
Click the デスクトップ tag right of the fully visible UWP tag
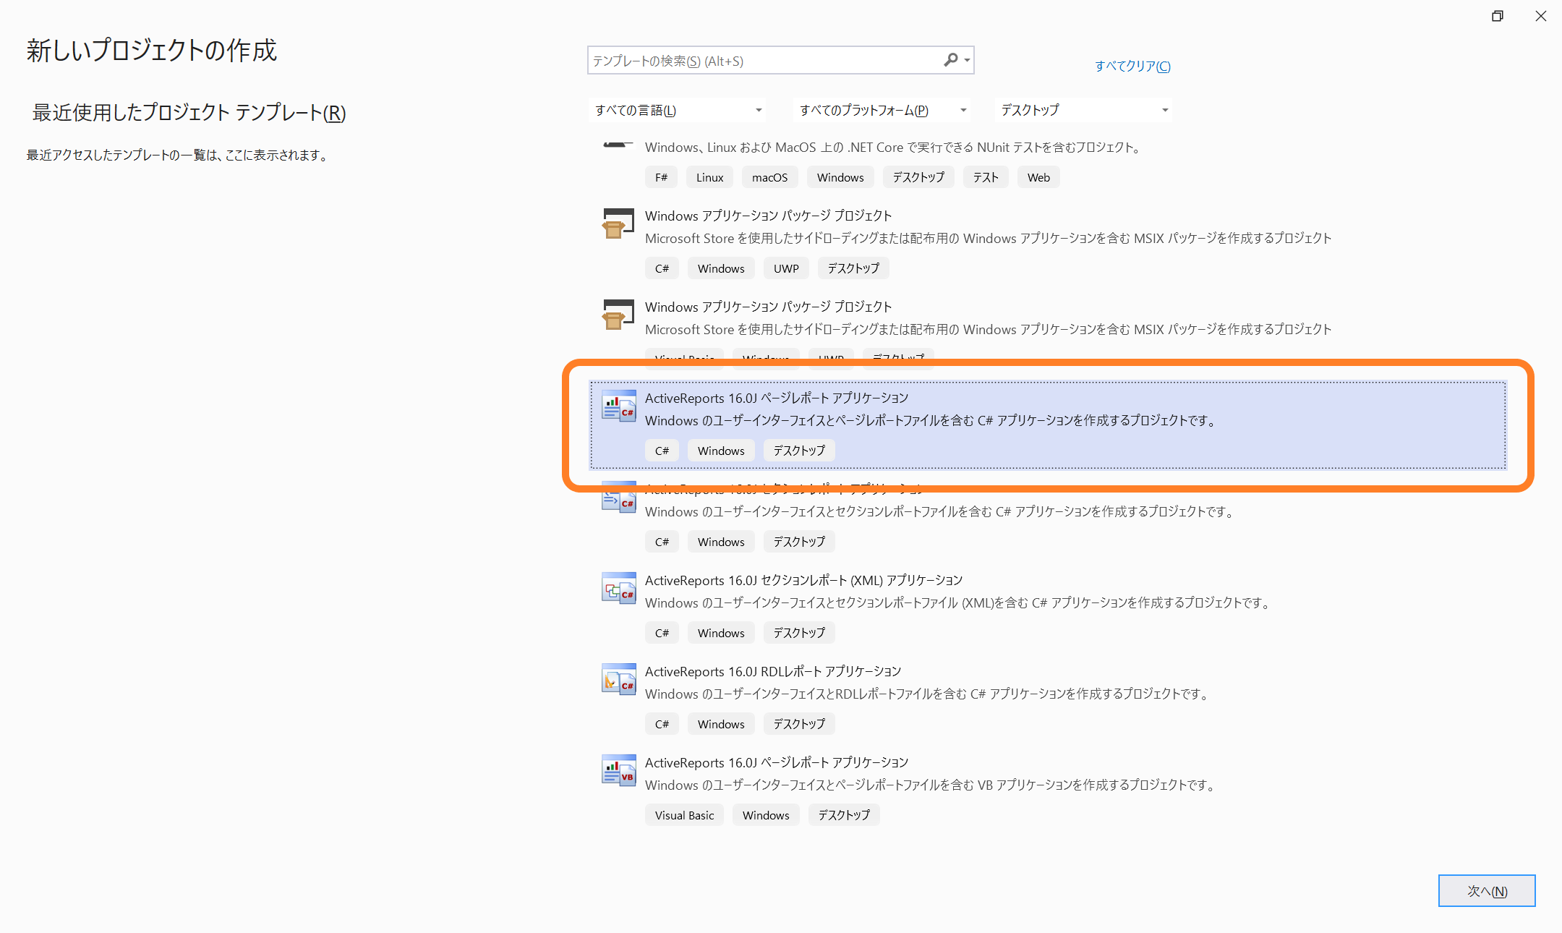[x=853, y=268]
